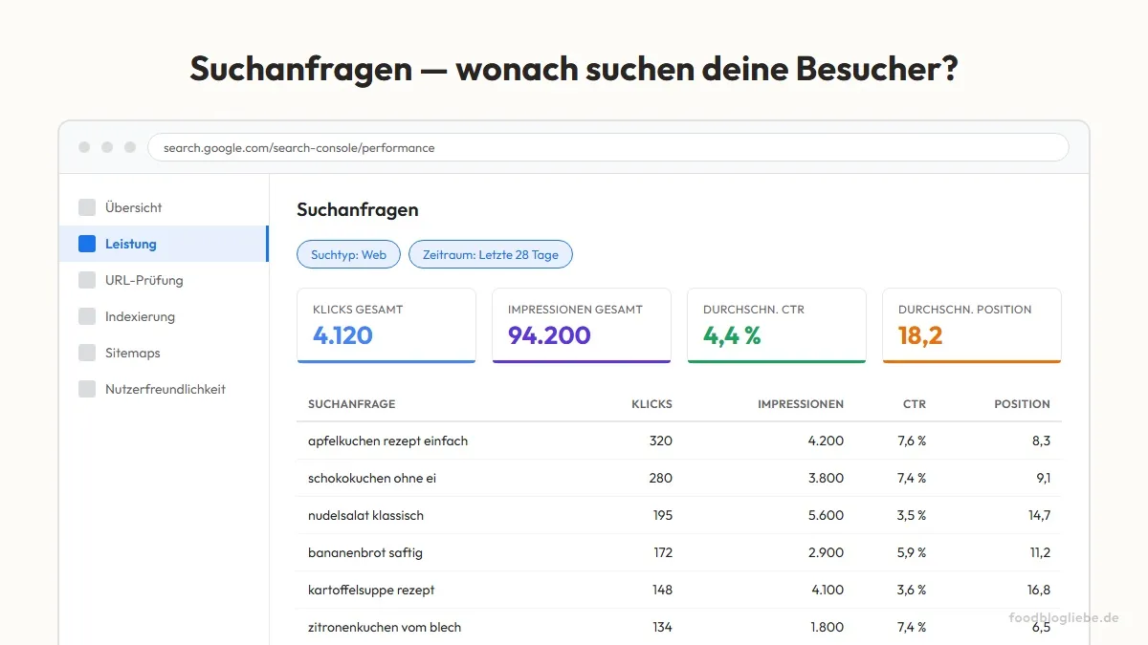The height and width of the screenshot is (645, 1148).
Task: Open Nutzerfreundlichkeit using its sidebar icon
Action: coord(86,389)
